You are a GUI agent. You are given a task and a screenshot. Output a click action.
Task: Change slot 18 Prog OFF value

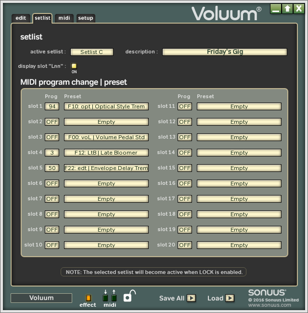(x=185, y=214)
